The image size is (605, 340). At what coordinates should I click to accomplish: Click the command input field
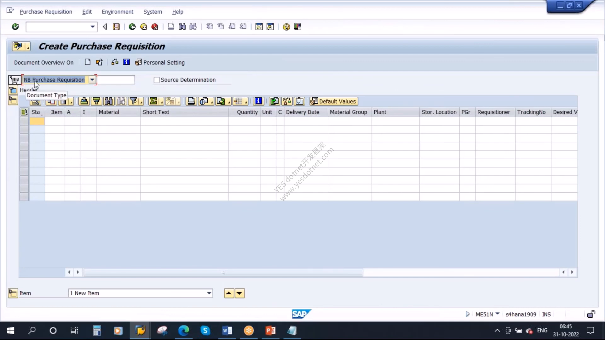pos(57,27)
